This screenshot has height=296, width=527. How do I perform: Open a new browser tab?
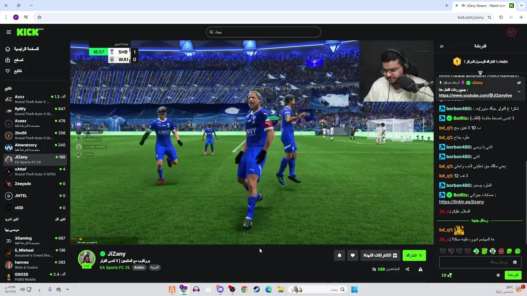pyautogui.click(x=447, y=6)
